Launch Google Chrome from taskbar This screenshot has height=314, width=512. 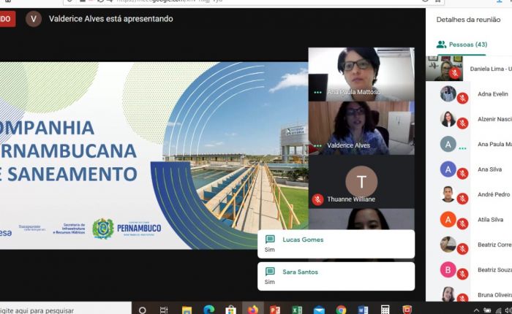coord(341,310)
